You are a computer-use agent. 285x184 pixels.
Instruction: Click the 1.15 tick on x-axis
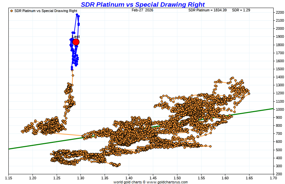[x=8, y=178]
